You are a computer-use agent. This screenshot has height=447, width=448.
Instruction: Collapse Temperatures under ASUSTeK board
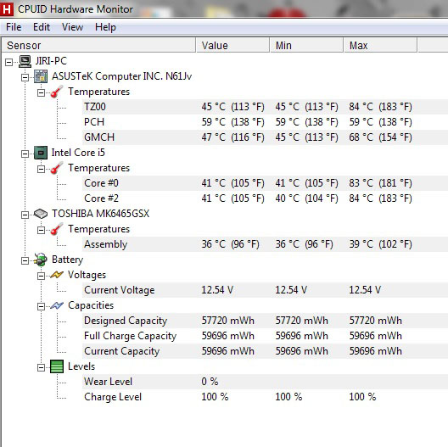(x=41, y=92)
